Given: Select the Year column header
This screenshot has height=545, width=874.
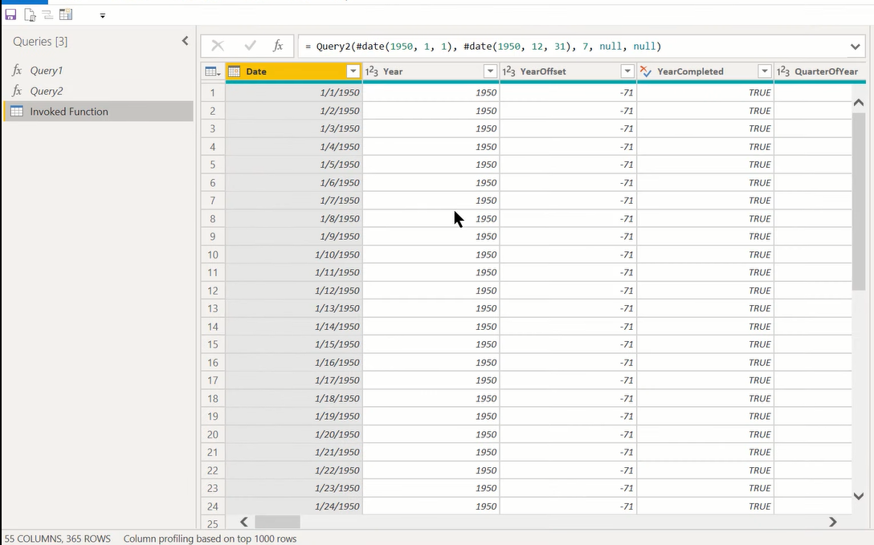Looking at the screenshot, I should 431,71.
